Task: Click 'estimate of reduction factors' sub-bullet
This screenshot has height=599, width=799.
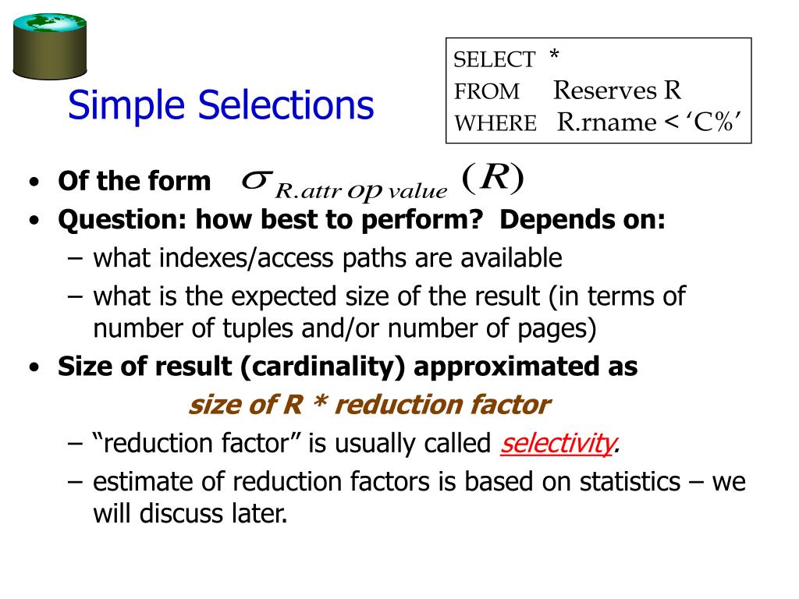Action: [x=419, y=482]
